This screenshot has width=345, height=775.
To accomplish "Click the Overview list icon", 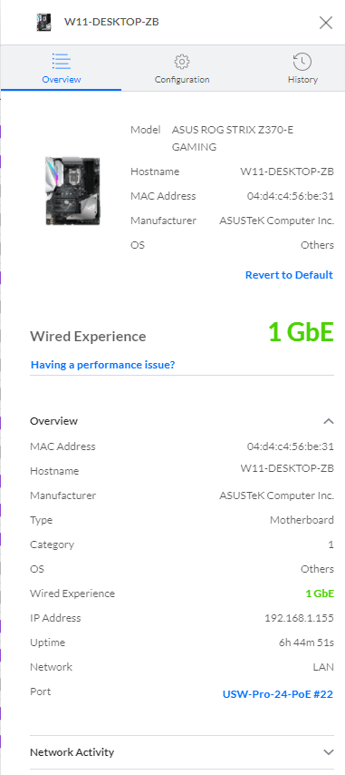I will 61,62.
